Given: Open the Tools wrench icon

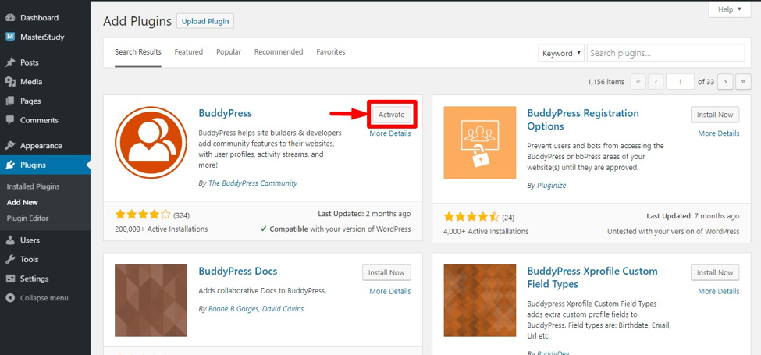Looking at the screenshot, I should point(10,260).
